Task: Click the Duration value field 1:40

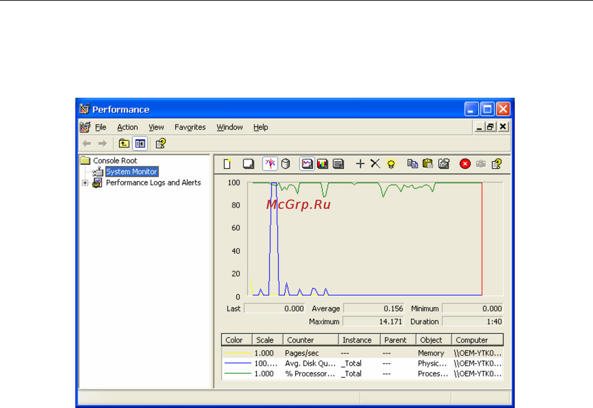Action: 473,321
